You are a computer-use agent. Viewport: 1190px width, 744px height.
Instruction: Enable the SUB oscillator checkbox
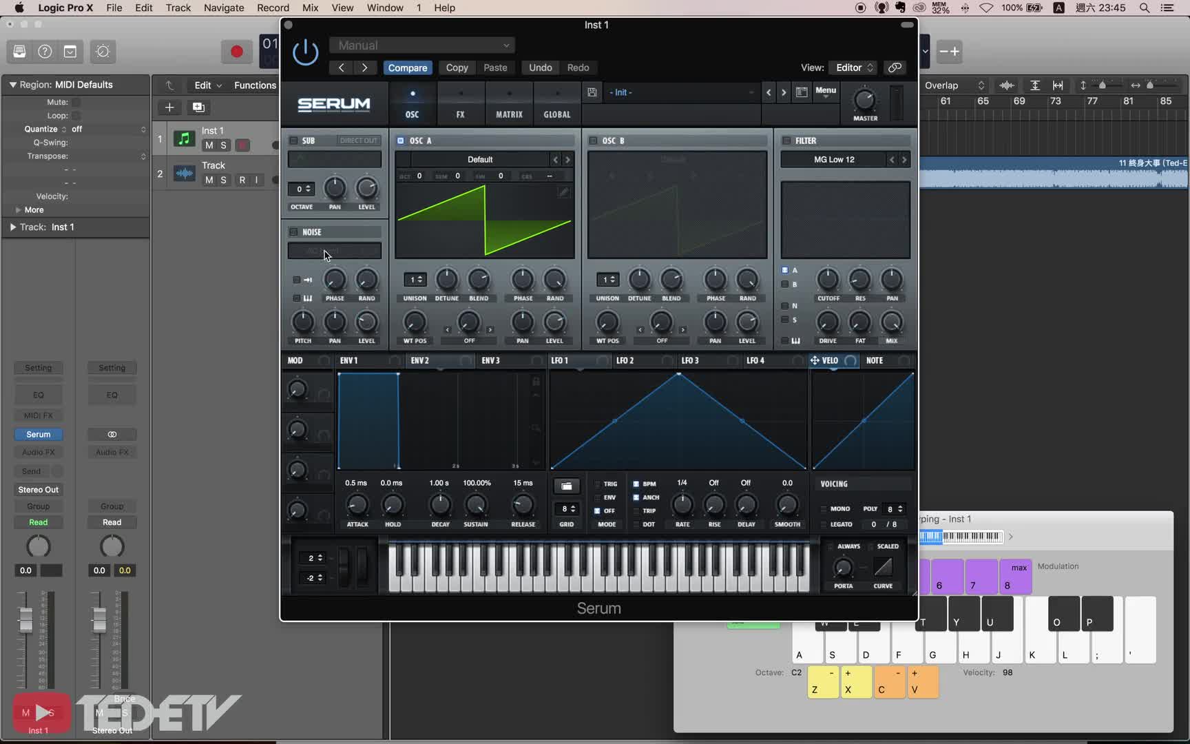click(x=293, y=141)
